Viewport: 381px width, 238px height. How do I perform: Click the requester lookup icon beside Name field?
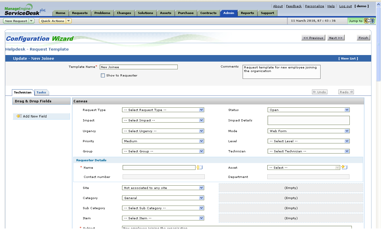200,167
